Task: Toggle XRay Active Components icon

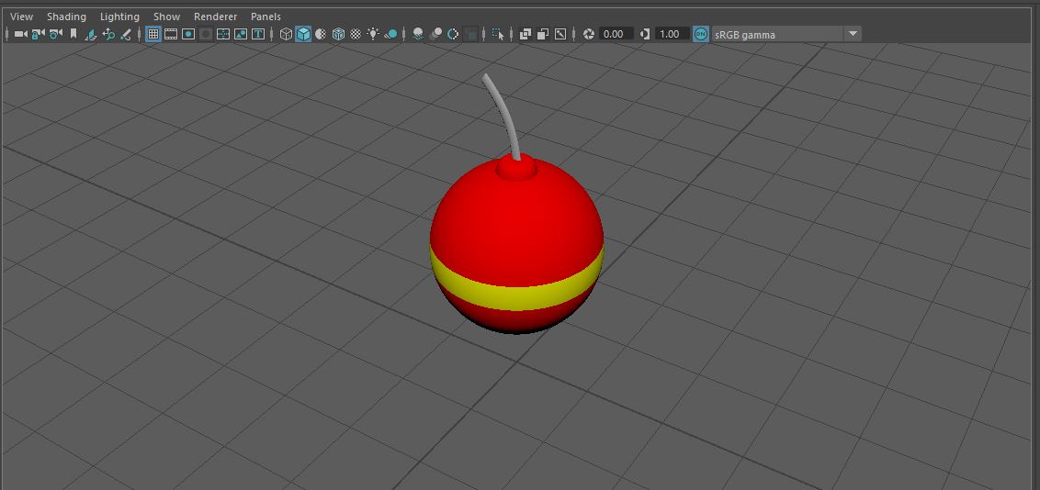Action: [x=543, y=34]
